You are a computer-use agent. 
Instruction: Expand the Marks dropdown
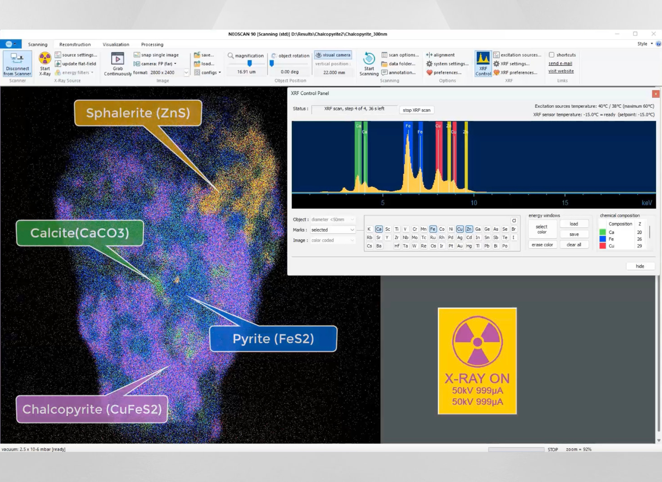click(x=352, y=230)
